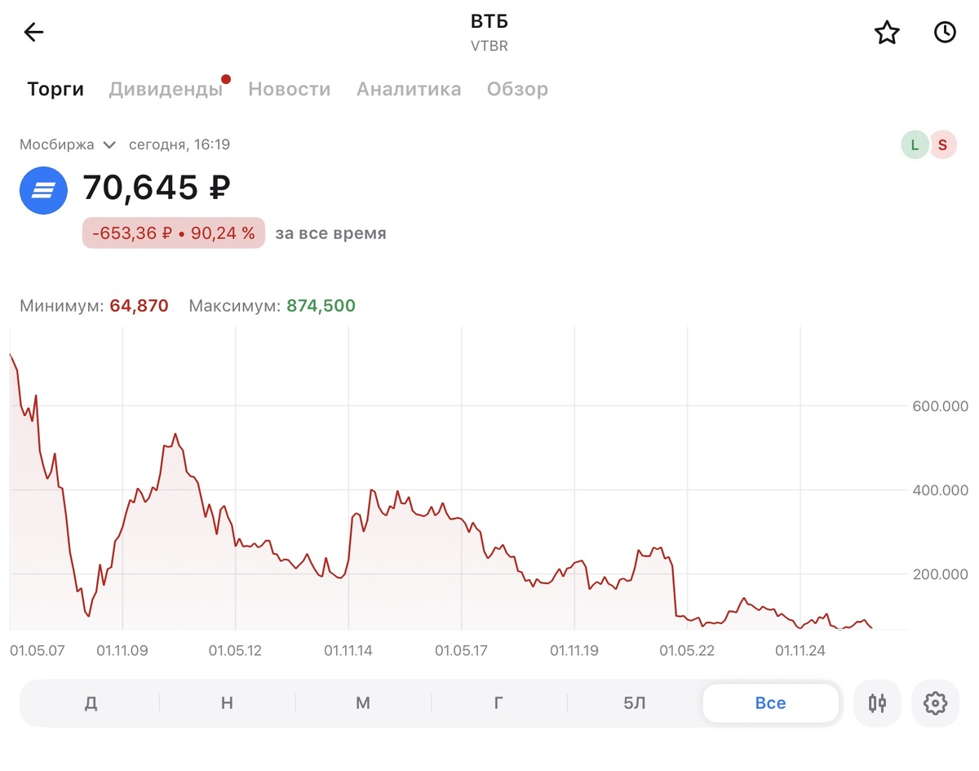Select the Д daily period
This screenshot has width=979, height=771.
coord(91,703)
